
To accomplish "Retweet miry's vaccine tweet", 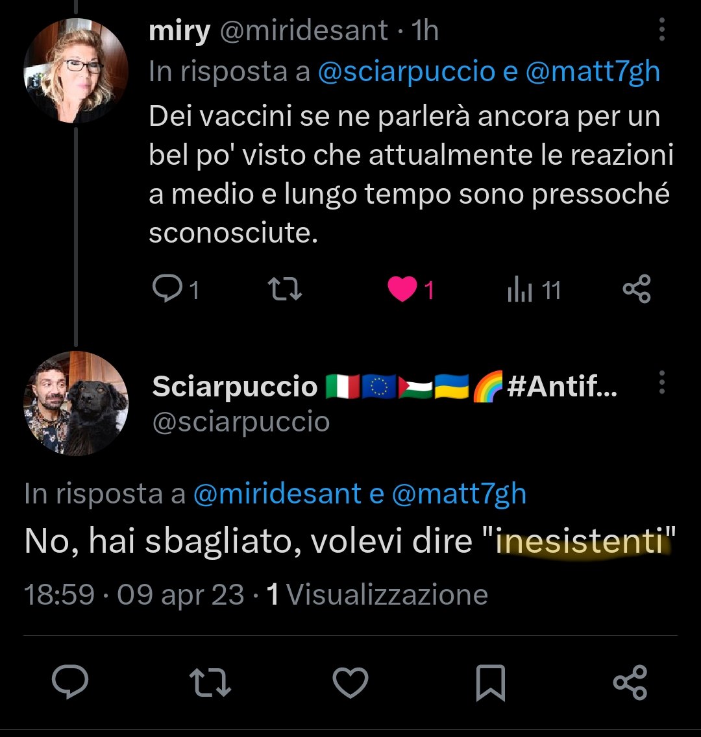I will click(286, 289).
